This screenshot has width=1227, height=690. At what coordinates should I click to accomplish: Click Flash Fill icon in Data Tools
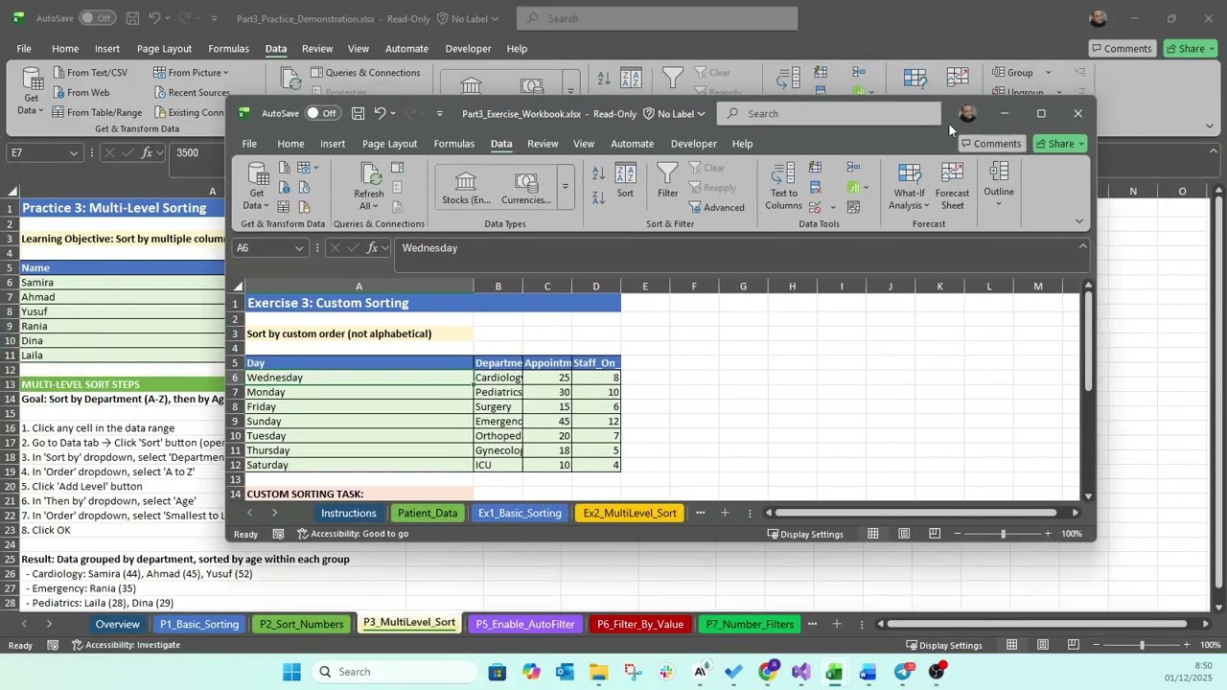pyautogui.click(x=816, y=169)
